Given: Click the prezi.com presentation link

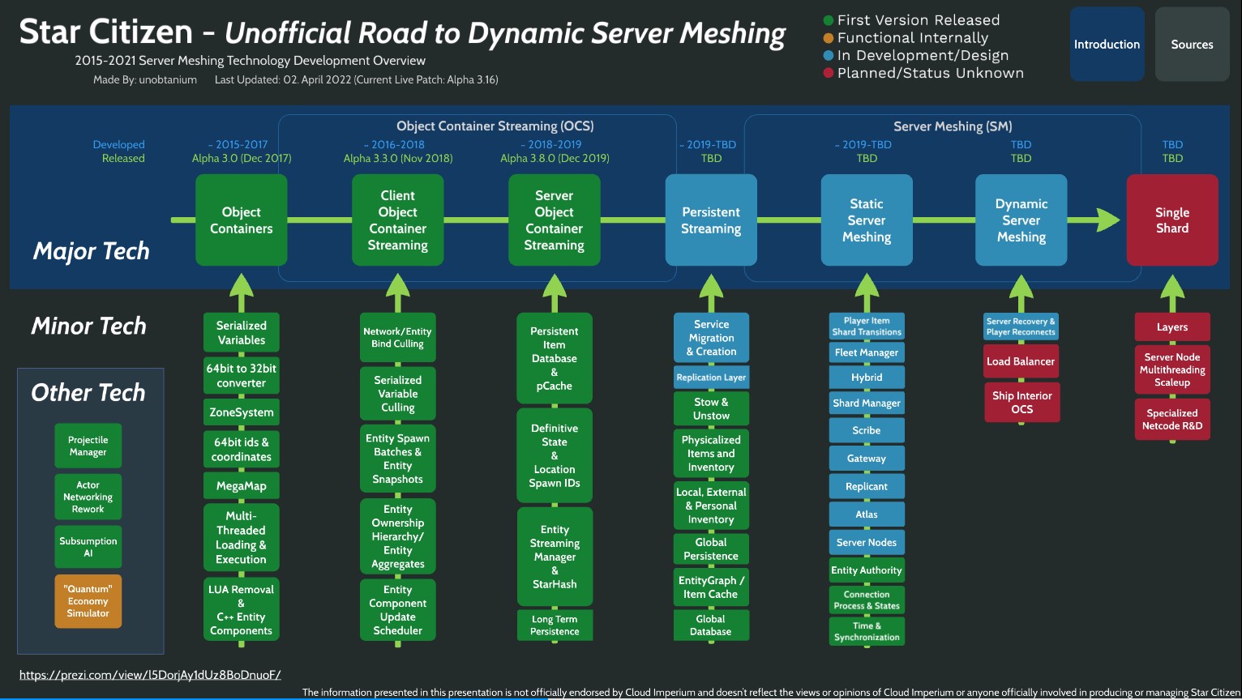Looking at the screenshot, I should 150,674.
